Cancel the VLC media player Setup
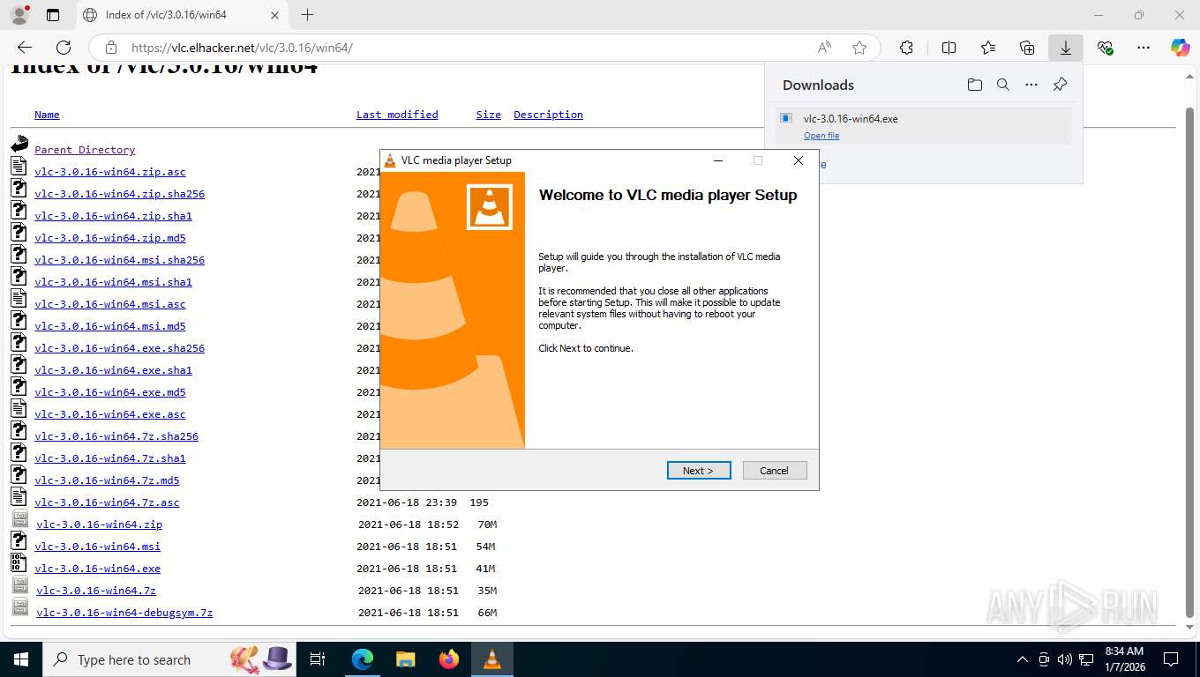 (775, 470)
